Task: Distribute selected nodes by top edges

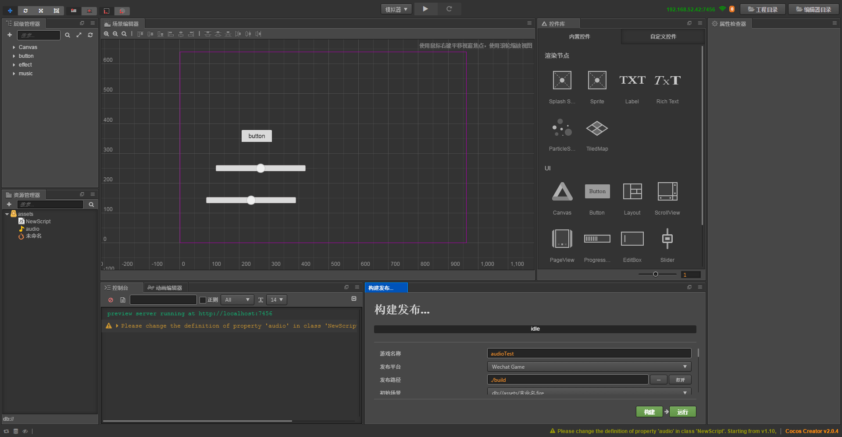Action: 208,34
